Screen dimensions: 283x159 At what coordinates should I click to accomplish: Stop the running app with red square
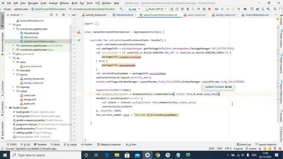[x=209, y=9]
